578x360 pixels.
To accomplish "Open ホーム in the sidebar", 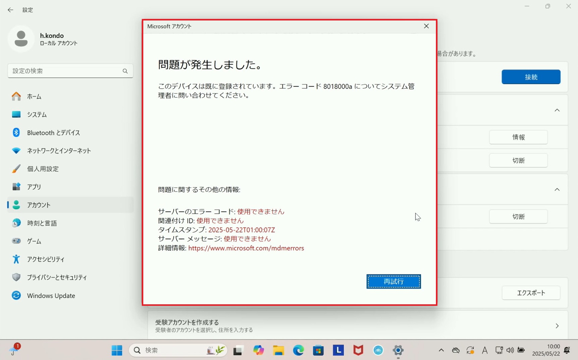I will (x=70, y=96).
